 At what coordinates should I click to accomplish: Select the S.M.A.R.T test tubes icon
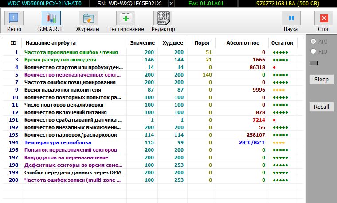point(51,18)
